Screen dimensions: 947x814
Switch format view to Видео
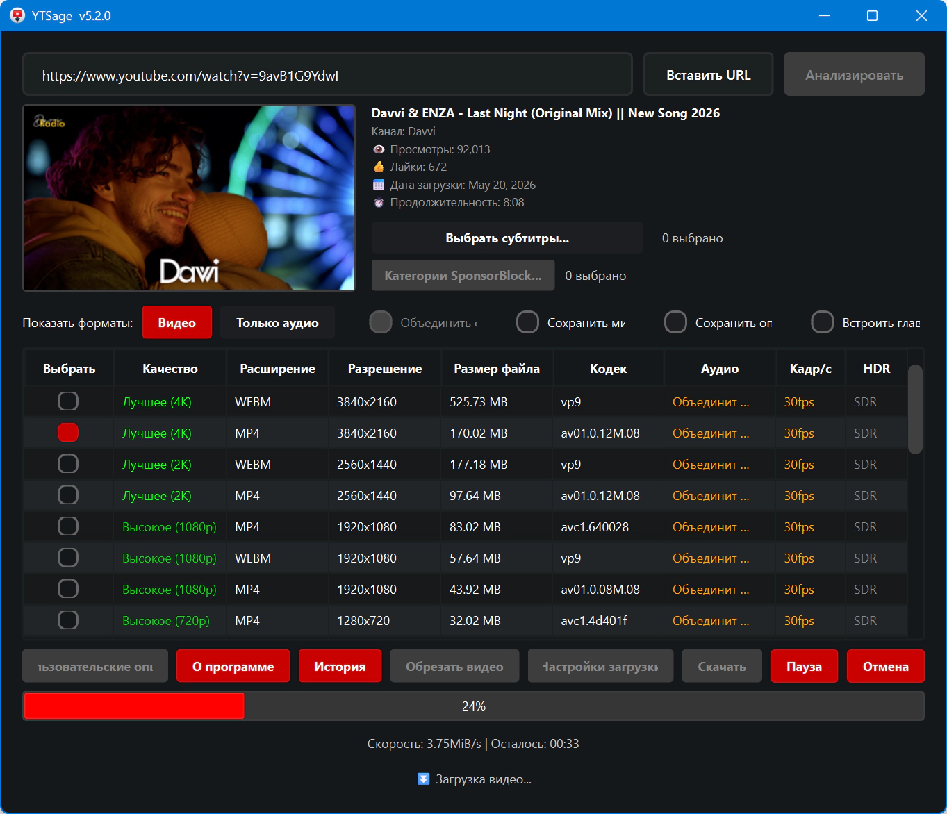click(x=177, y=322)
